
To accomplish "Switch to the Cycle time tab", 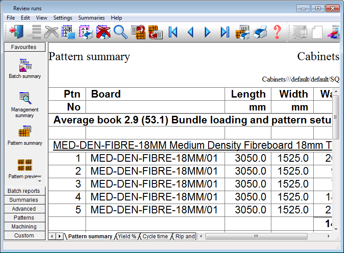I will point(155,237).
